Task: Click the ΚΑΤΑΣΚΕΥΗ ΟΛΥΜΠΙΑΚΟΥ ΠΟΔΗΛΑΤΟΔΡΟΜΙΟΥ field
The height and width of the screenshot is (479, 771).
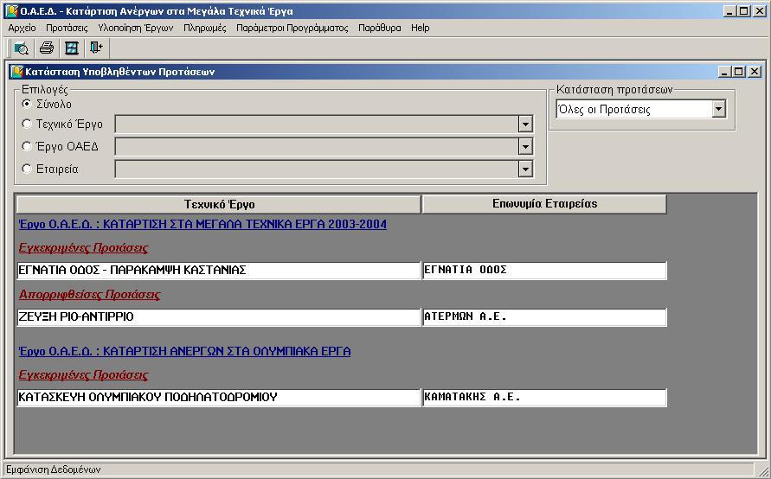Action: [x=219, y=398]
